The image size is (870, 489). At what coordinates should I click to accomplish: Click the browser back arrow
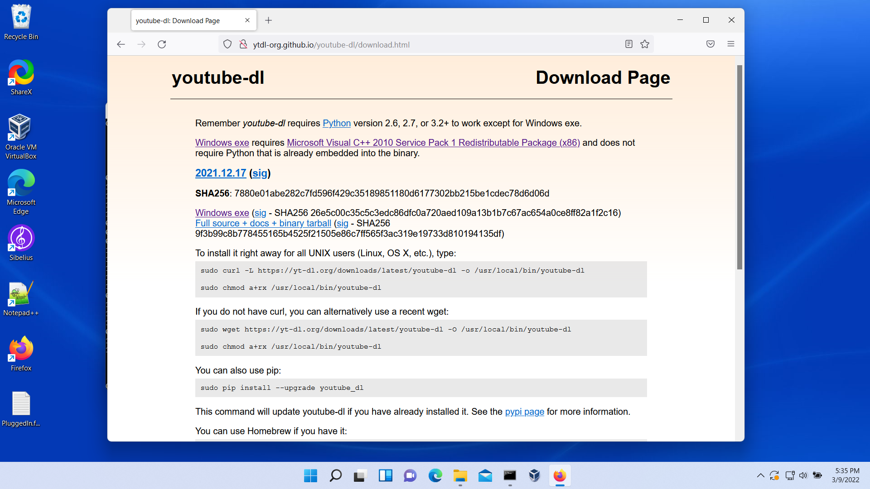coord(121,44)
